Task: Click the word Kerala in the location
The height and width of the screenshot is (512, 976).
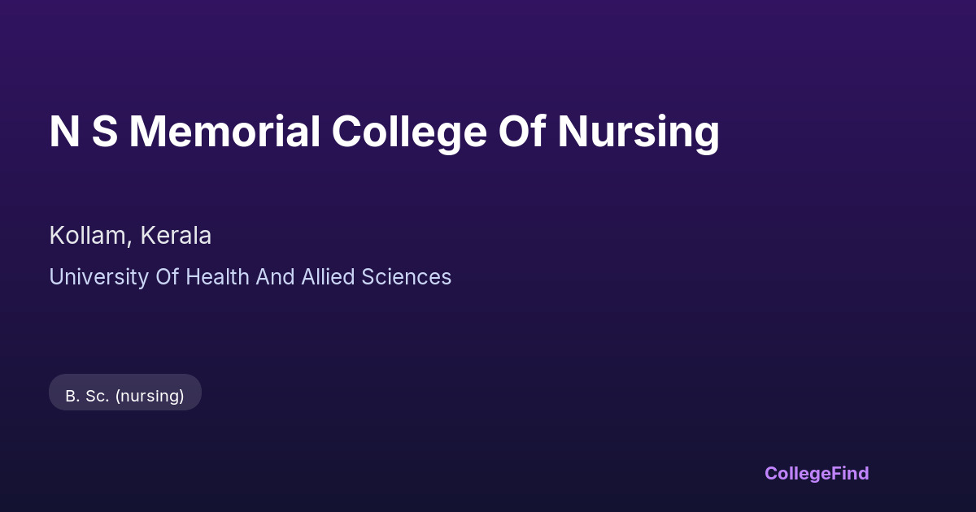Action: (x=176, y=236)
